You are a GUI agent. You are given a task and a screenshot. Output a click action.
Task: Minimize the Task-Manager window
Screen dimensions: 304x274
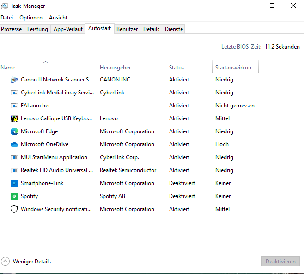coord(251,6)
